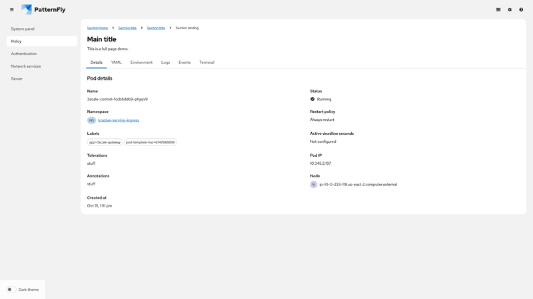This screenshot has height=299, width=533.
Task: Click the pod-template-has label chip
Action: tap(151, 142)
